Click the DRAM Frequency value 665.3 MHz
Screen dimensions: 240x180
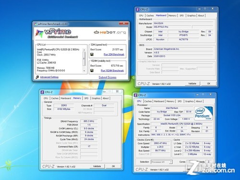coord(89,121)
